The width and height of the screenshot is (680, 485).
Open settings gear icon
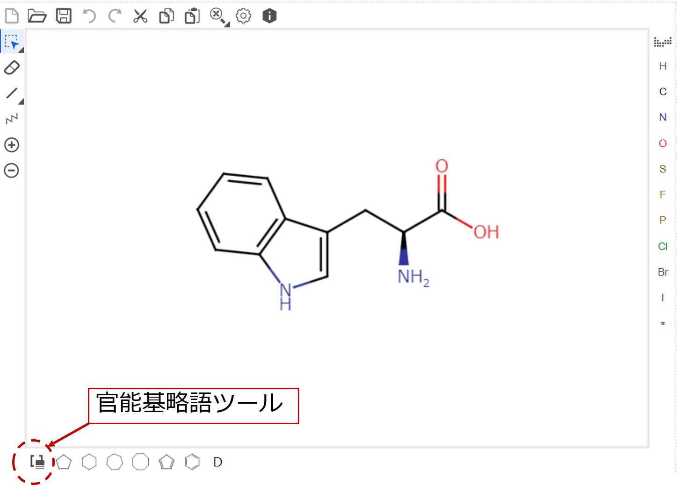click(x=243, y=16)
